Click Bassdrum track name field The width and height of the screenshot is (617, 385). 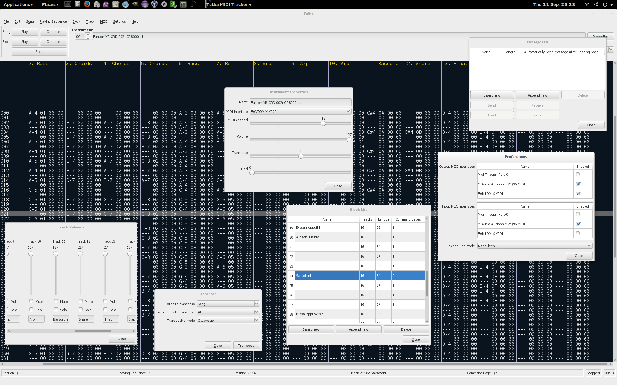61,319
